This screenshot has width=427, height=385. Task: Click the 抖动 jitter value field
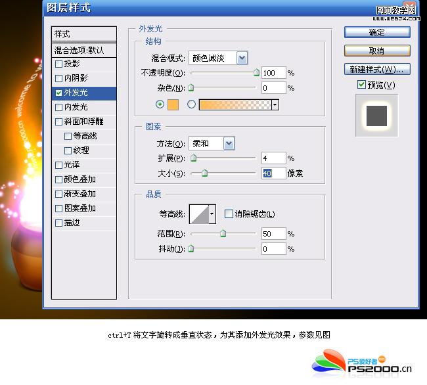tap(274, 249)
